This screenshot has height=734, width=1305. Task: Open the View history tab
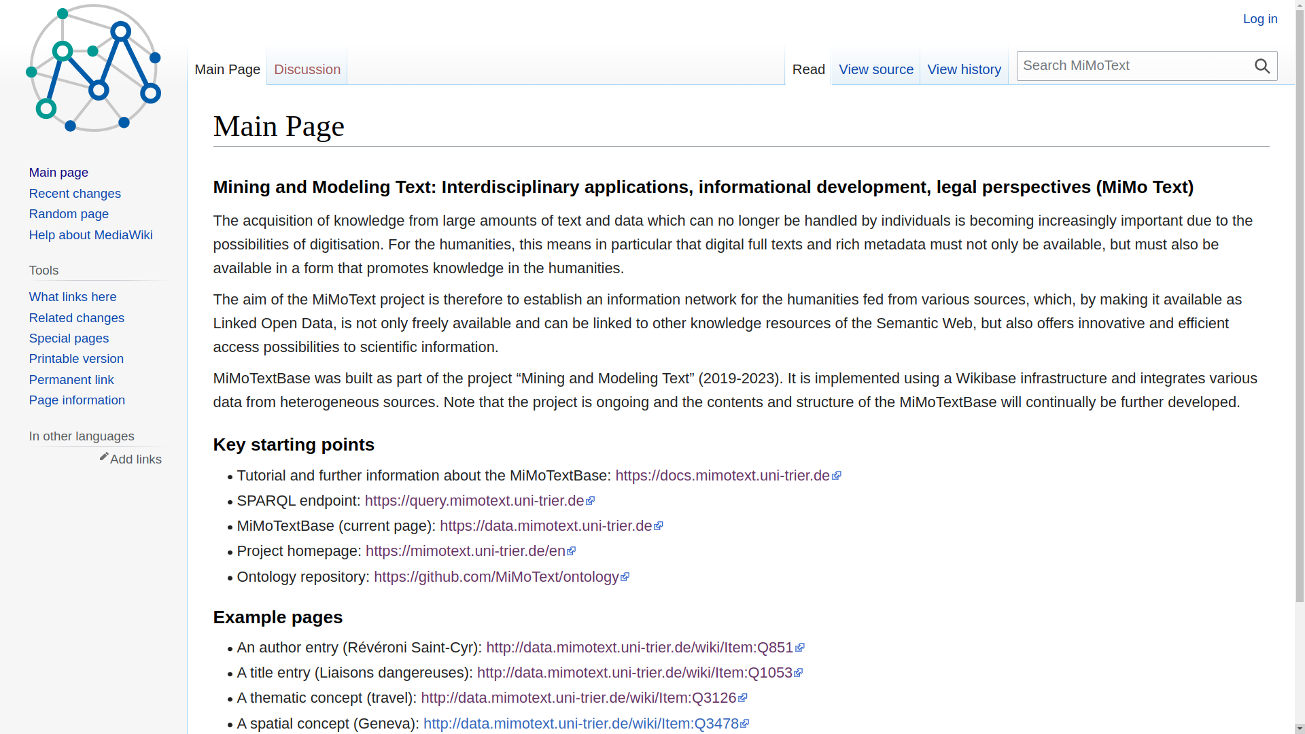tap(964, 69)
